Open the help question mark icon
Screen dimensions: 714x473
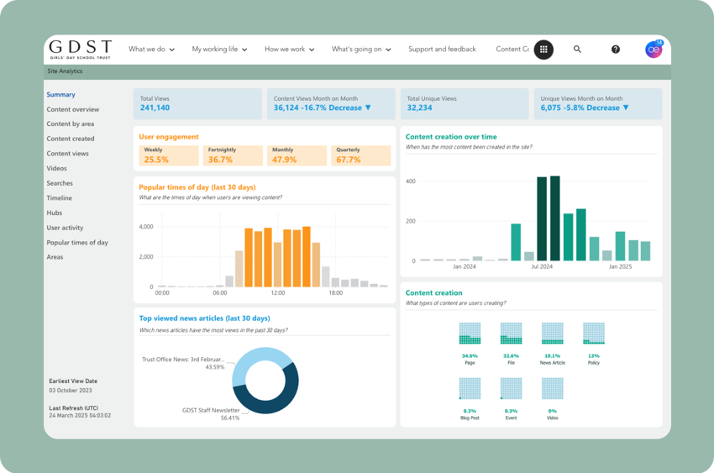615,50
